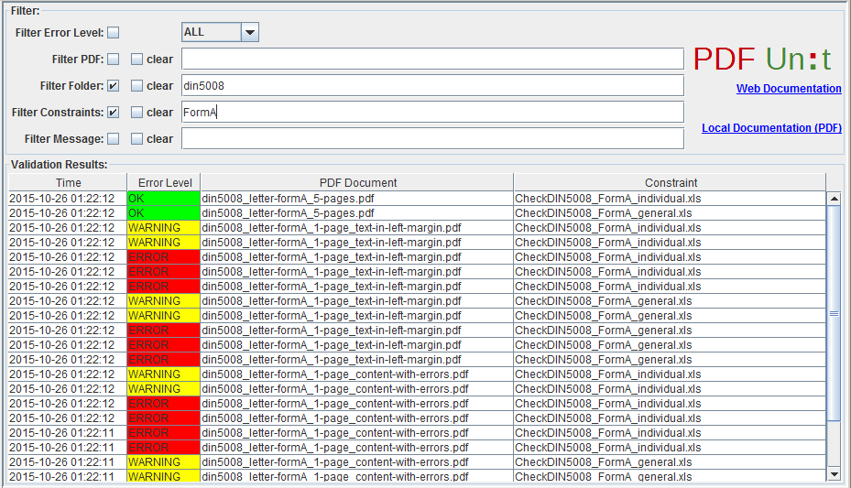The image size is (851, 488).
Task: Click the Error Level column header
Action: pyautogui.click(x=164, y=183)
